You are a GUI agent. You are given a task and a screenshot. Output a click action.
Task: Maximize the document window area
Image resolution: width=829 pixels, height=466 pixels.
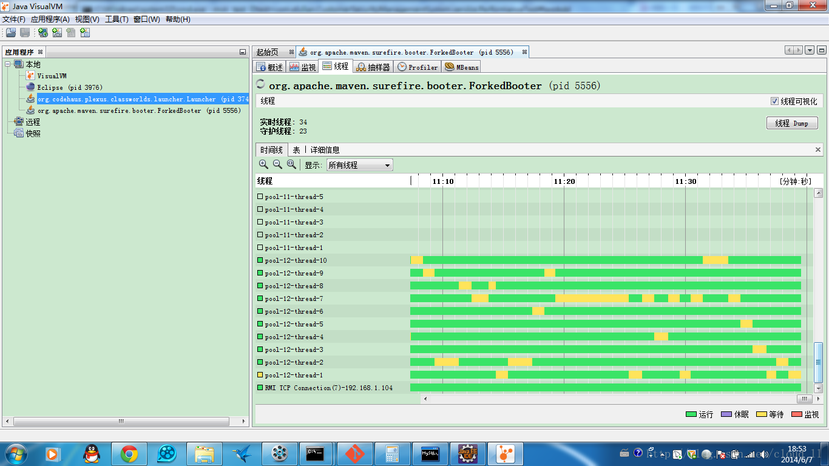(822, 50)
